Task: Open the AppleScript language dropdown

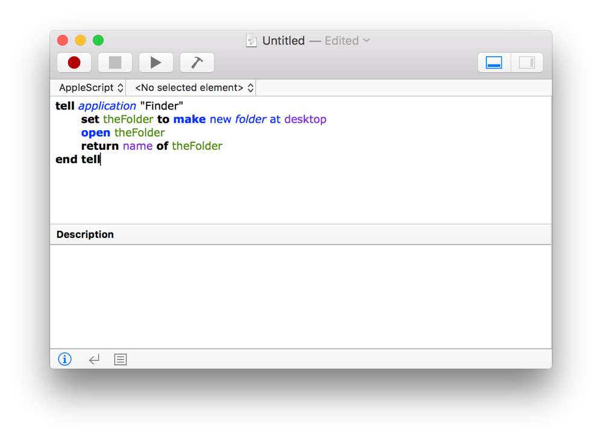Action: pos(91,88)
